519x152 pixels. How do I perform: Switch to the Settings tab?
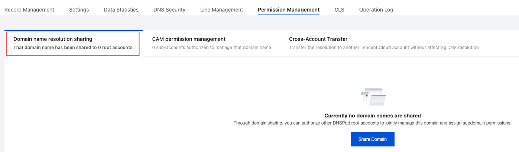(79, 10)
